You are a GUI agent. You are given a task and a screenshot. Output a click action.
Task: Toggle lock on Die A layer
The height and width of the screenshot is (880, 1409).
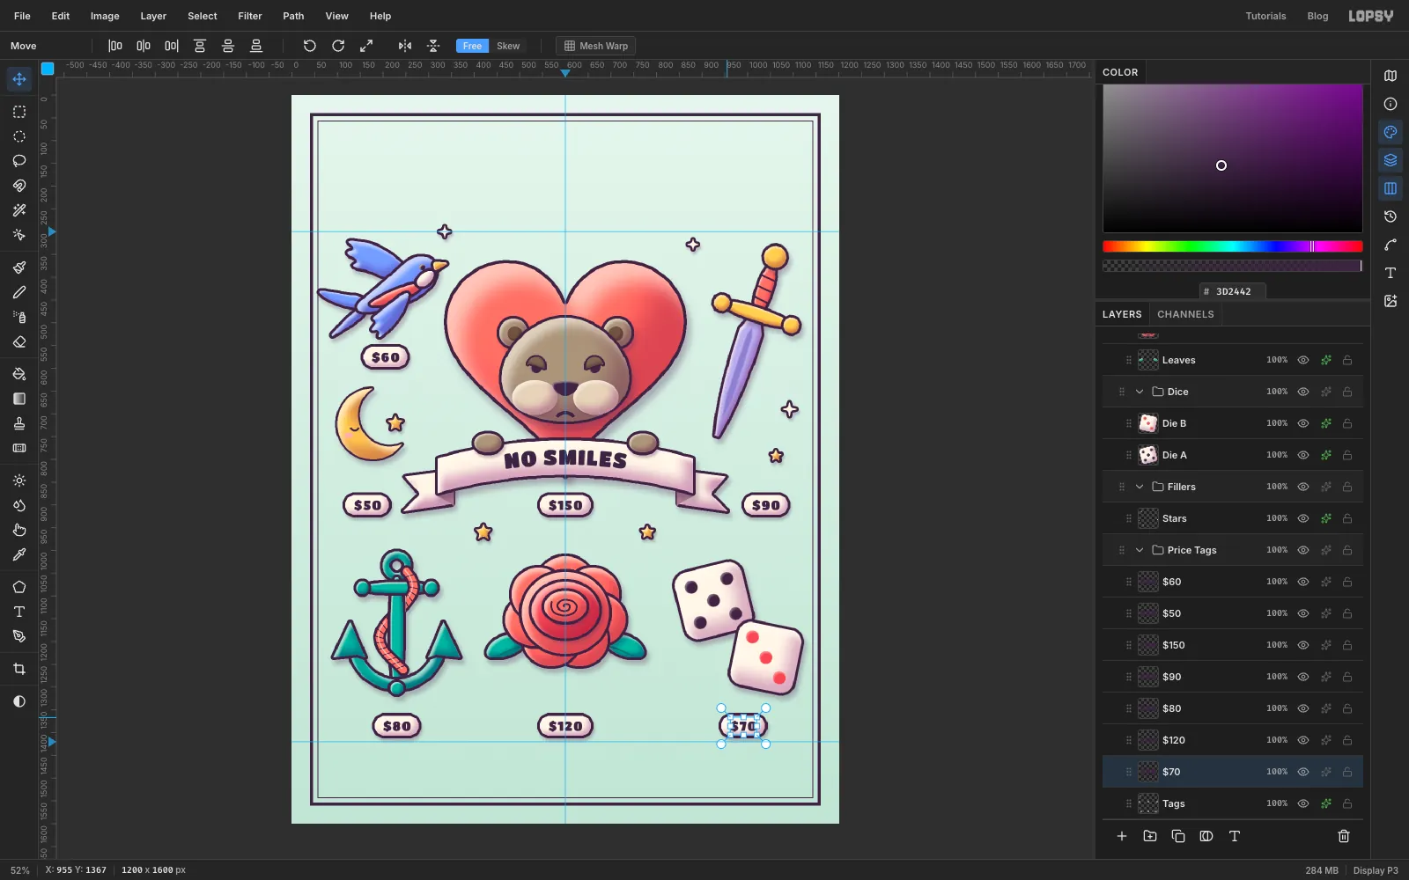pos(1347,455)
